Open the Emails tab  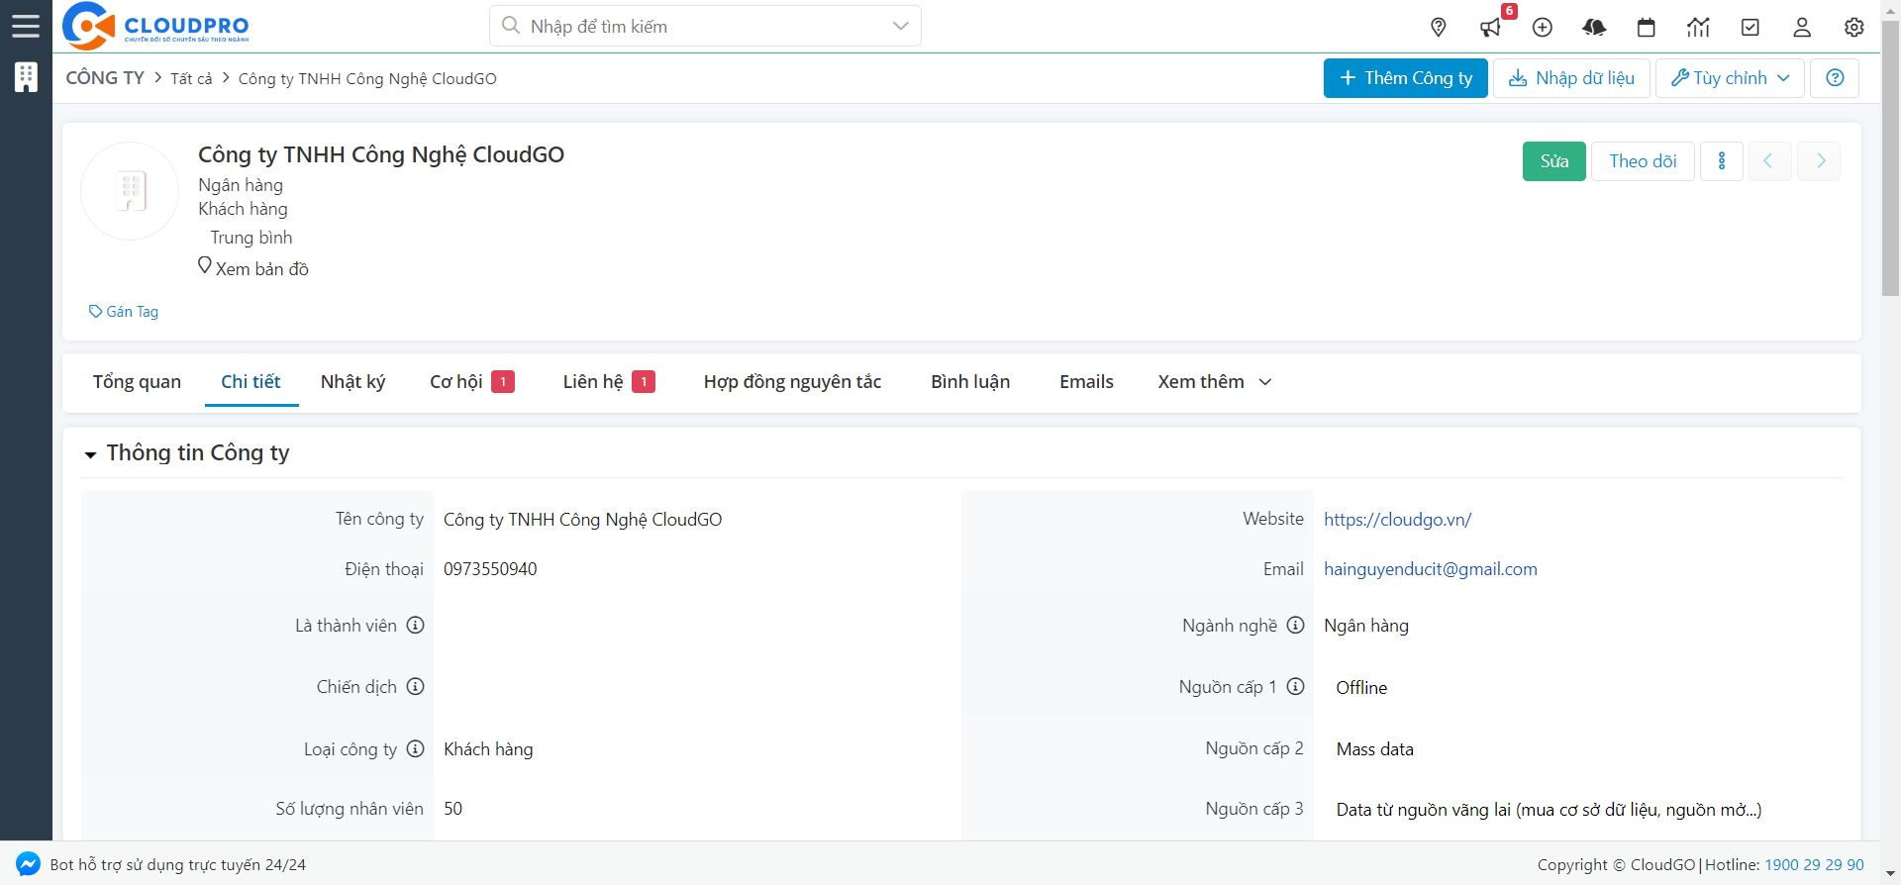coord(1086,382)
